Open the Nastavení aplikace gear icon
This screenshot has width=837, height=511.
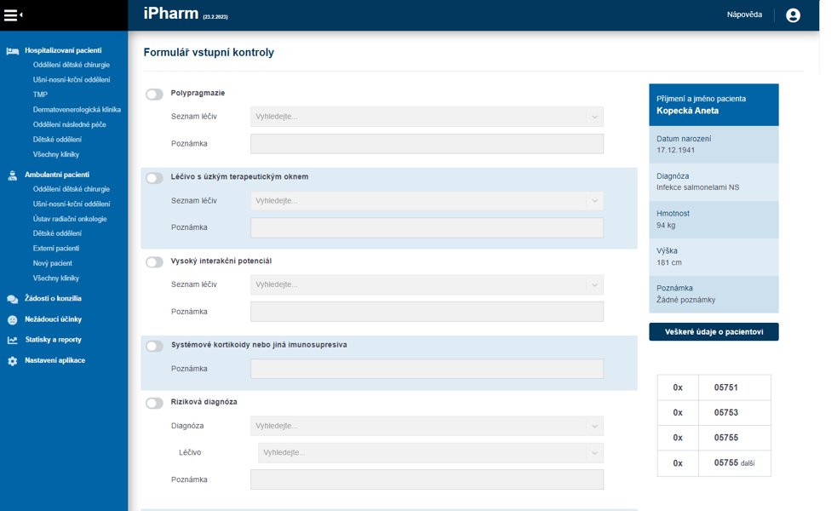[x=12, y=361]
